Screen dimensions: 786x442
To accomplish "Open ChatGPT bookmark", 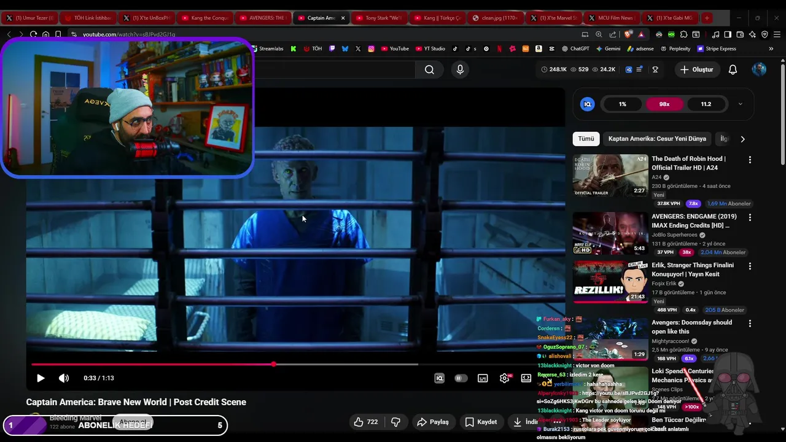I will 575,48.
